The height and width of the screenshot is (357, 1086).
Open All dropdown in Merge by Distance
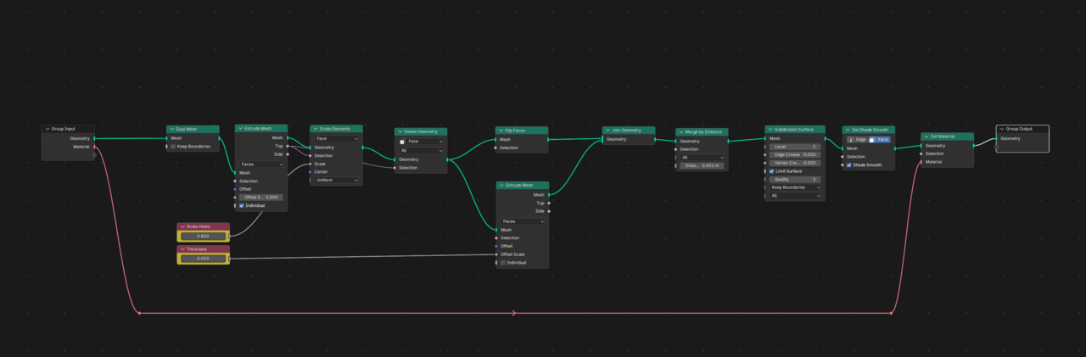coord(703,158)
